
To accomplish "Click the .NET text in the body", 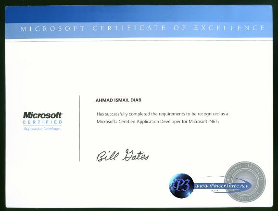I will point(213,121).
